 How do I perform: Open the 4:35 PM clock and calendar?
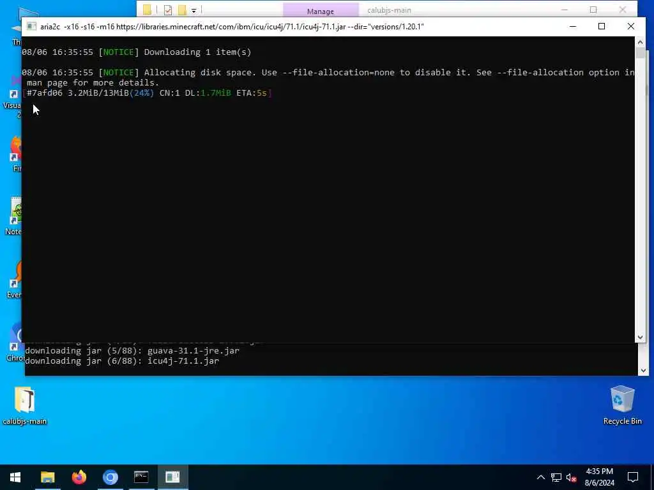pyautogui.click(x=599, y=477)
